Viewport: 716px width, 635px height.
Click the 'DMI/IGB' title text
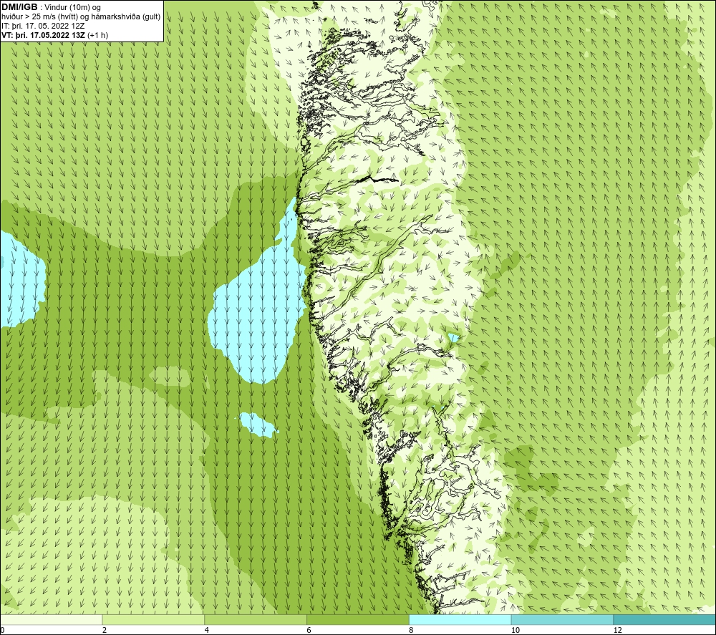click(19, 7)
